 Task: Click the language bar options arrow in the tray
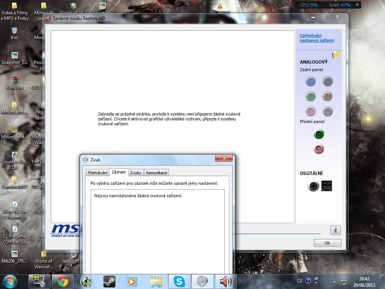[316, 282]
